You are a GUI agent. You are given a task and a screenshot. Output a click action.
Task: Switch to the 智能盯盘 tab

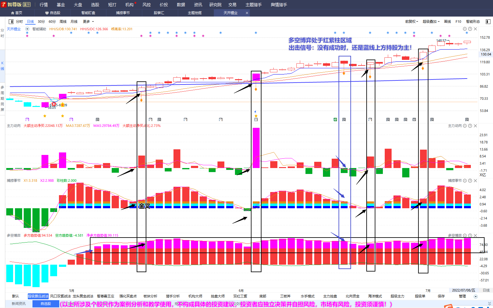(88, 13)
